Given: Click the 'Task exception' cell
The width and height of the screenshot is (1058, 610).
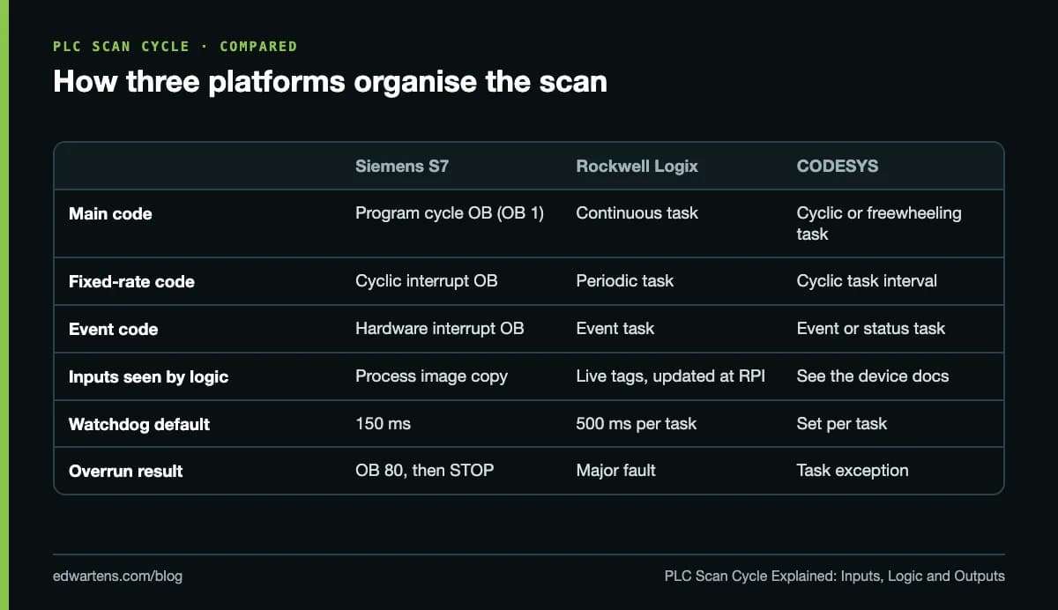Looking at the screenshot, I should pyautogui.click(x=853, y=470).
